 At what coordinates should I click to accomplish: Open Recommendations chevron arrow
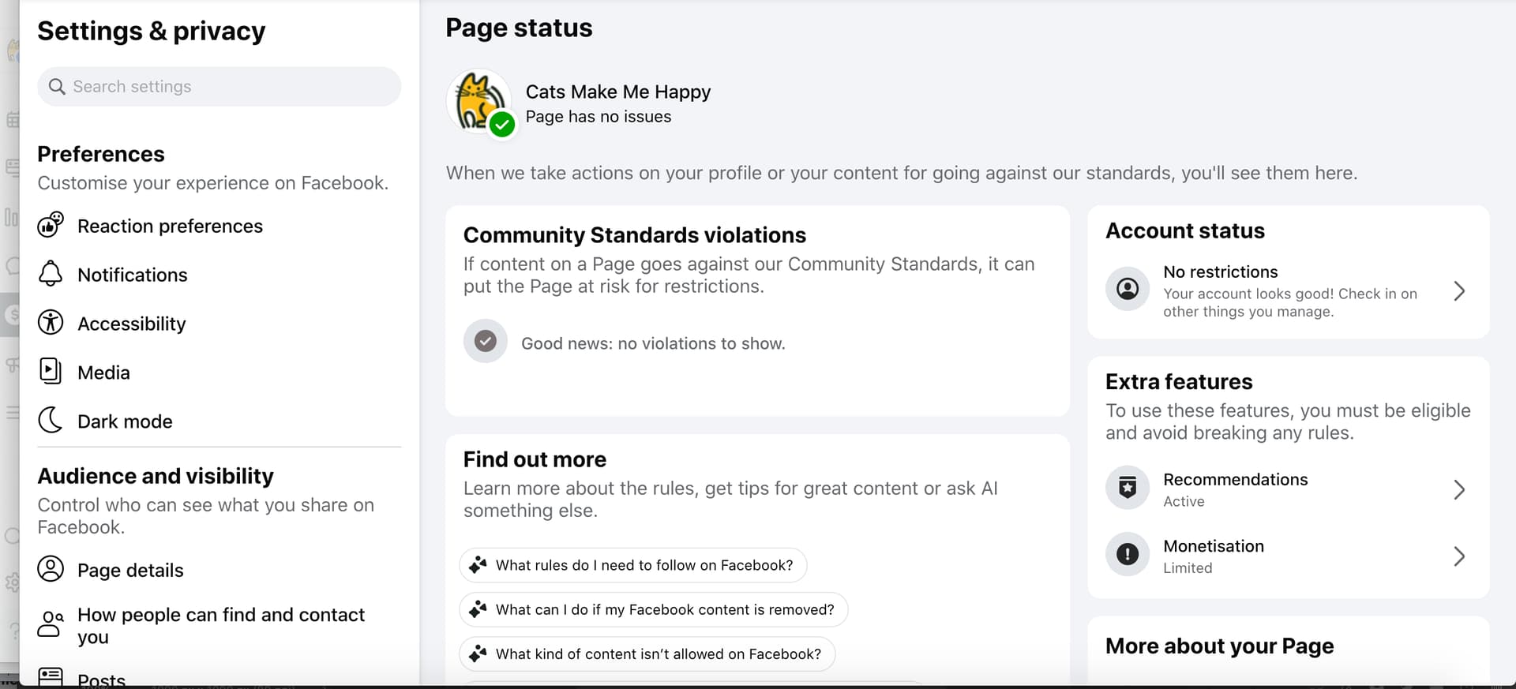pos(1459,490)
